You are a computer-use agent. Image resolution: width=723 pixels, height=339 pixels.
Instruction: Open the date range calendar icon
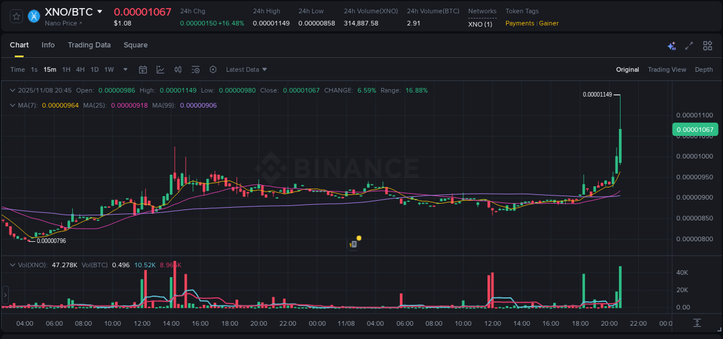coord(143,69)
